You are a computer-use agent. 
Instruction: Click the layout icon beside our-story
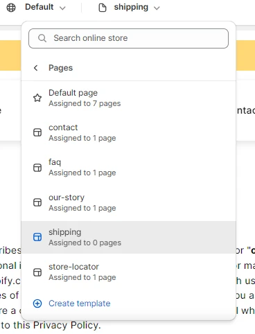[x=37, y=202]
